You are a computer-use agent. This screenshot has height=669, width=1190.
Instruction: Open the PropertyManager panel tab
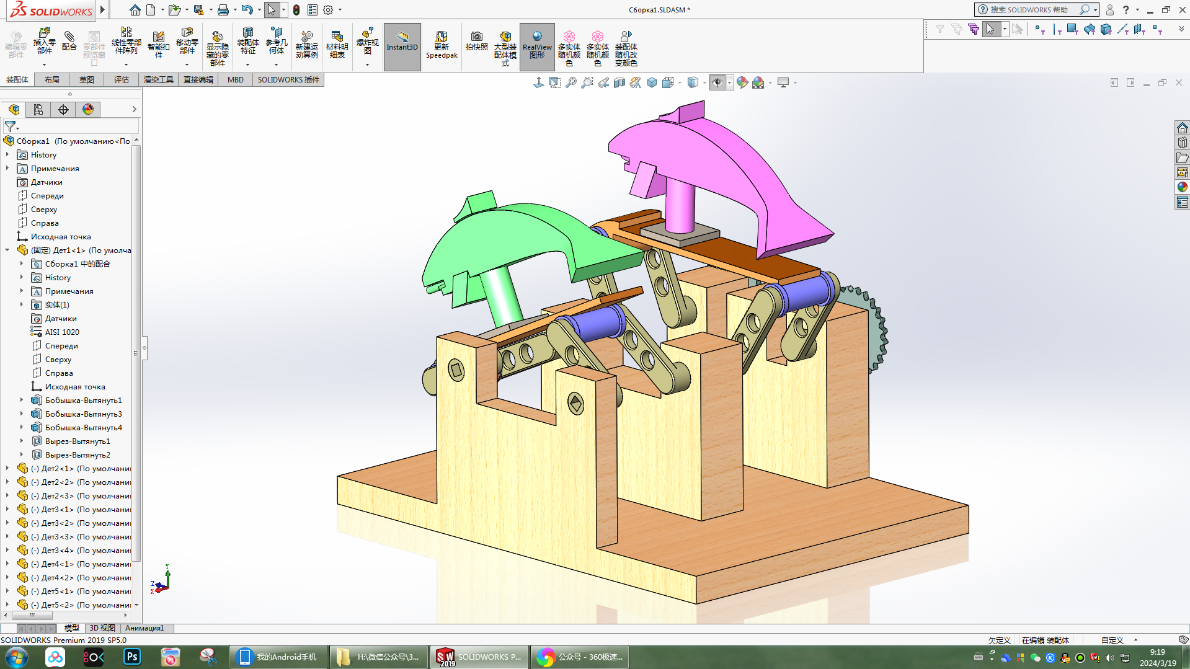(x=38, y=110)
